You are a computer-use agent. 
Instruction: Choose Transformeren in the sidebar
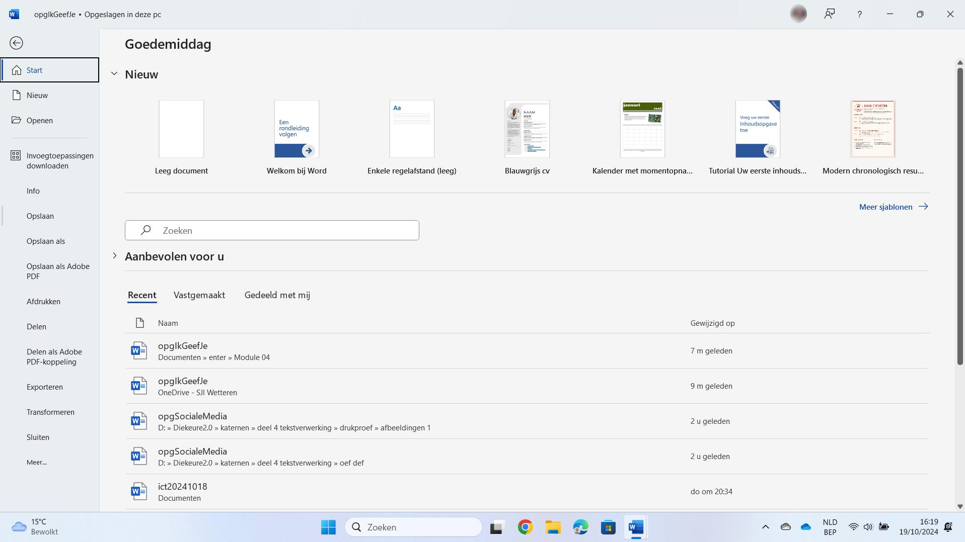point(50,412)
